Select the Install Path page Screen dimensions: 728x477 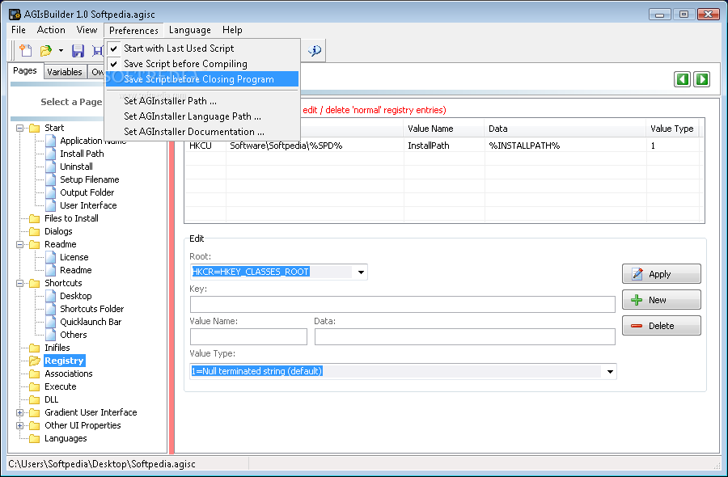(82, 154)
